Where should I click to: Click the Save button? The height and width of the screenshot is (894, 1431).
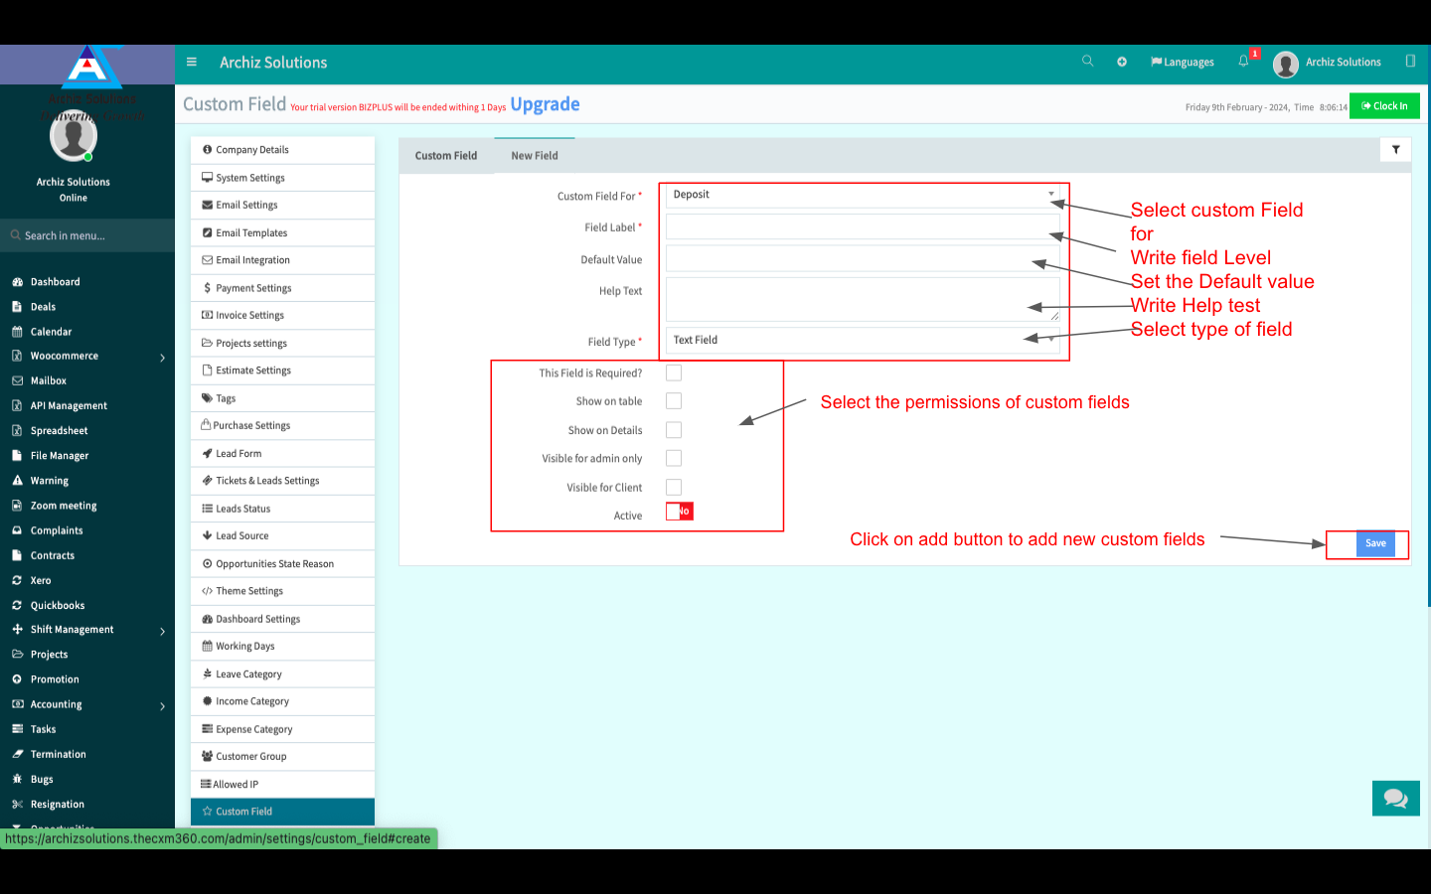(1375, 543)
